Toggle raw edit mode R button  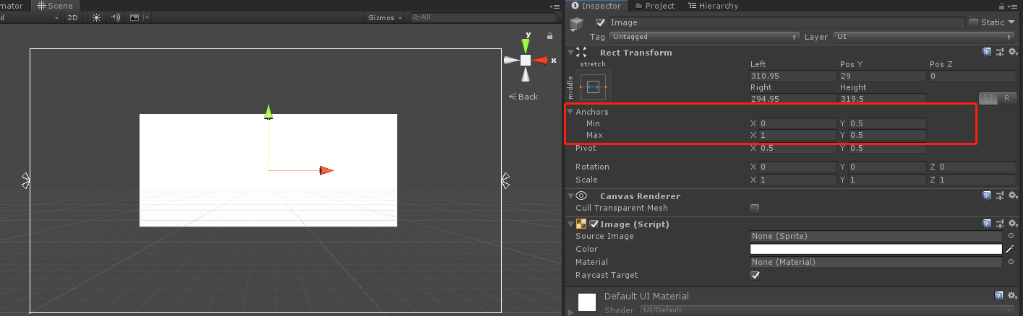coord(1006,98)
